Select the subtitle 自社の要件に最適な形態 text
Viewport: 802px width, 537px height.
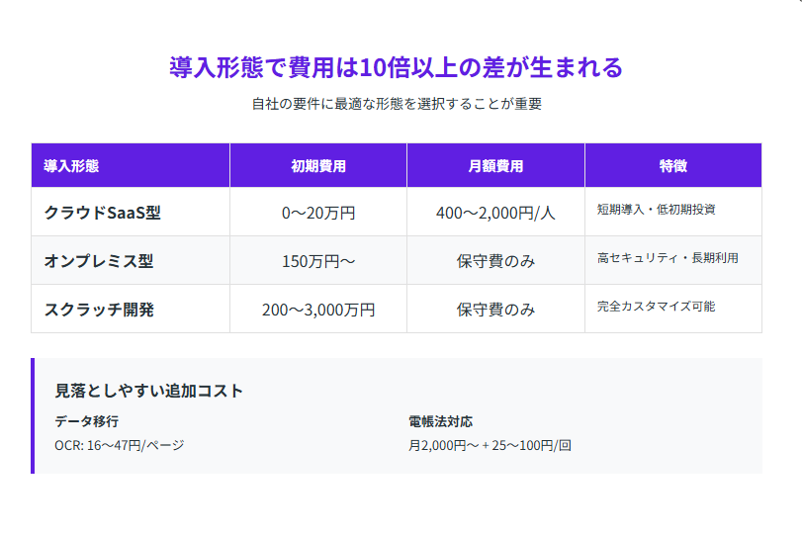pos(397,104)
